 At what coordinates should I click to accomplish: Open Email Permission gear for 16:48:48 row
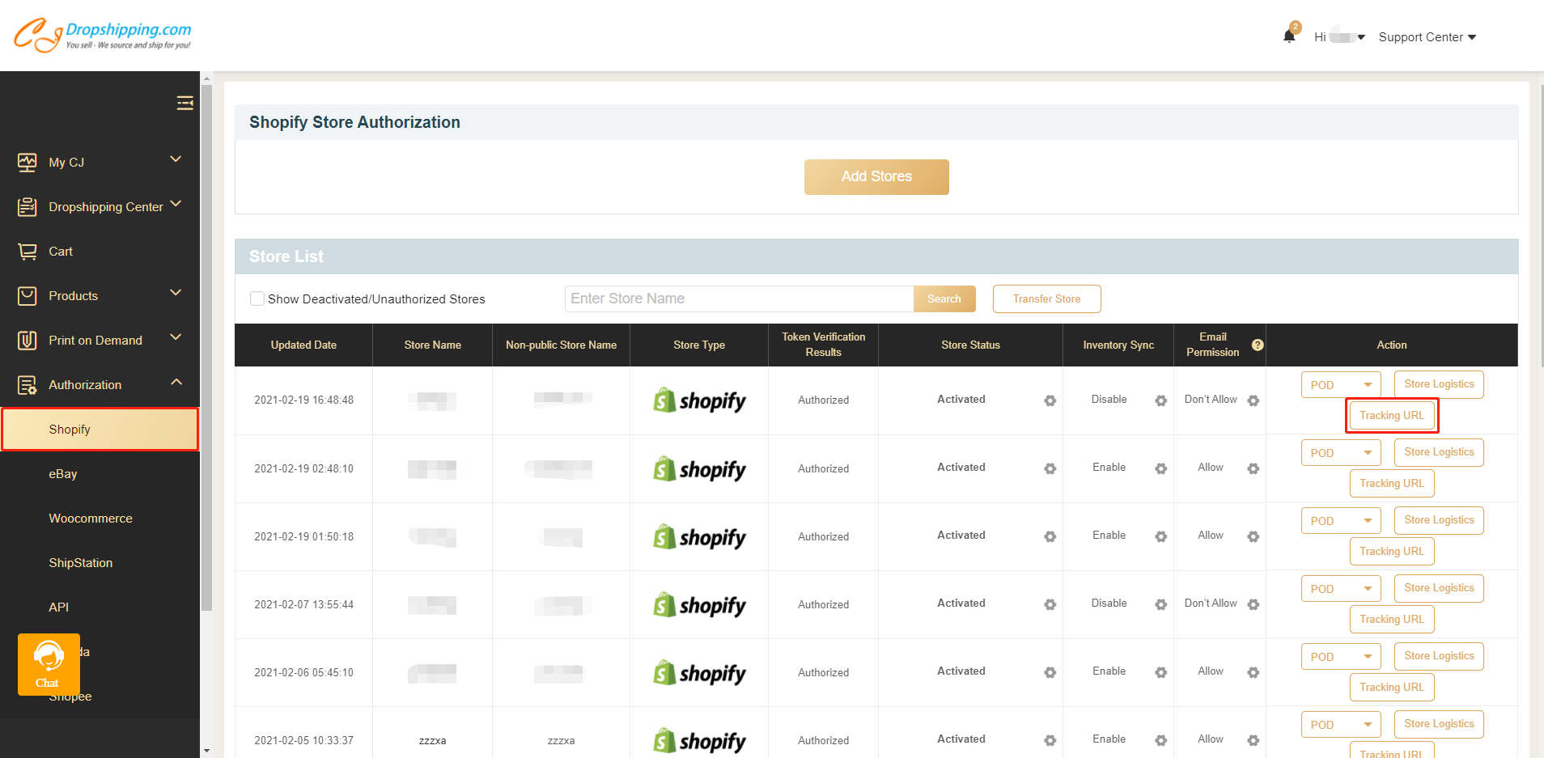(1253, 400)
